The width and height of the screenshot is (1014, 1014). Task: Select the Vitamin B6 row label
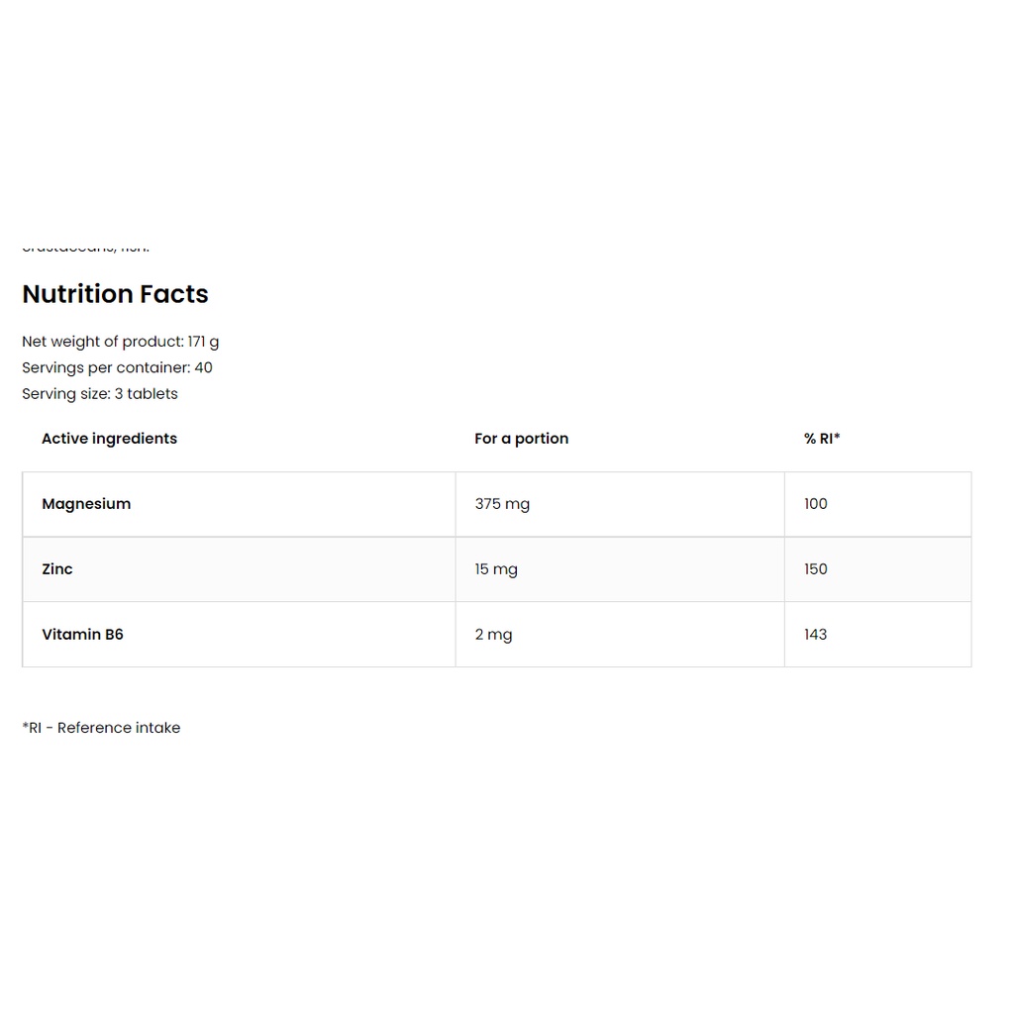tap(83, 635)
